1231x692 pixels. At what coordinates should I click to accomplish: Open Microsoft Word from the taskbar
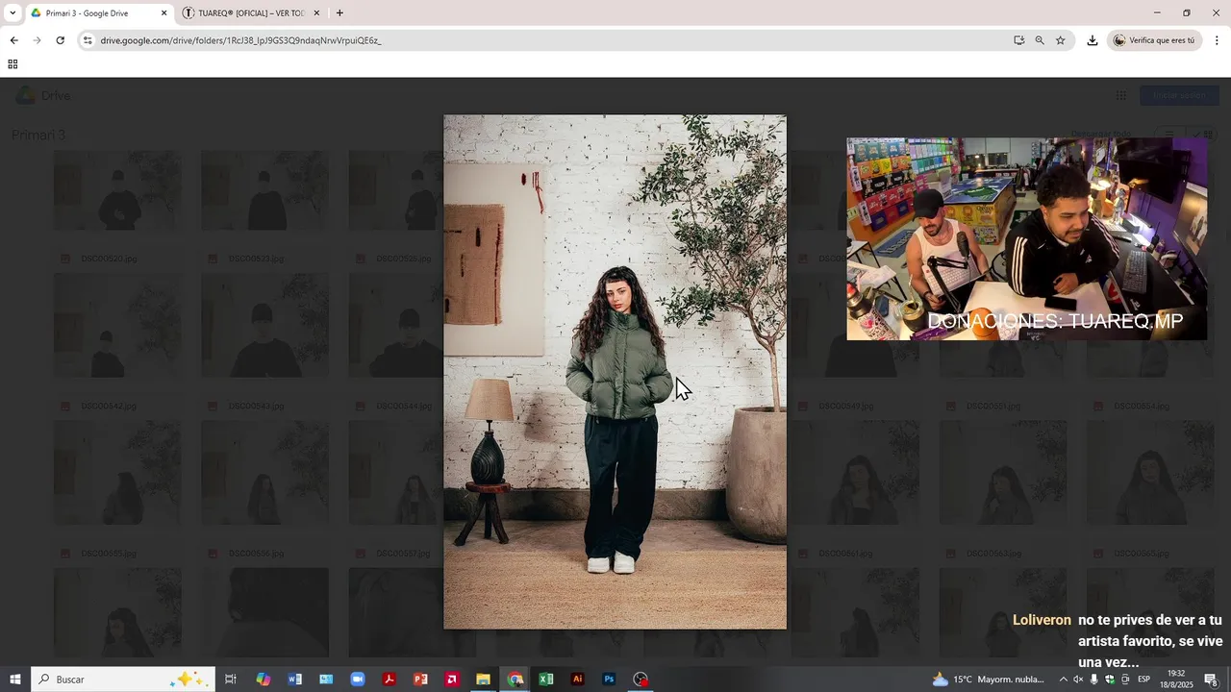point(294,680)
